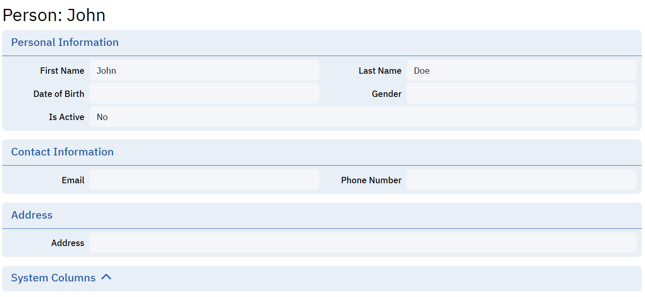Image resolution: width=645 pixels, height=297 pixels.
Task: Click the Email field label
Action: coord(73,180)
